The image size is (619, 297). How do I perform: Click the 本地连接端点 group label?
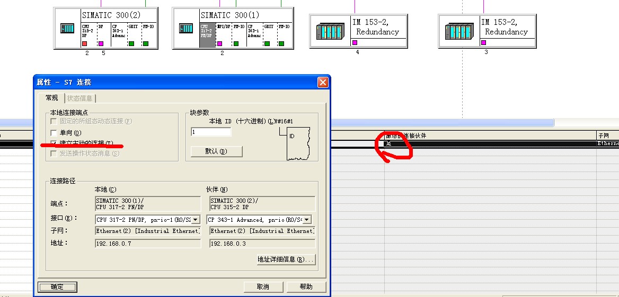point(69,112)
